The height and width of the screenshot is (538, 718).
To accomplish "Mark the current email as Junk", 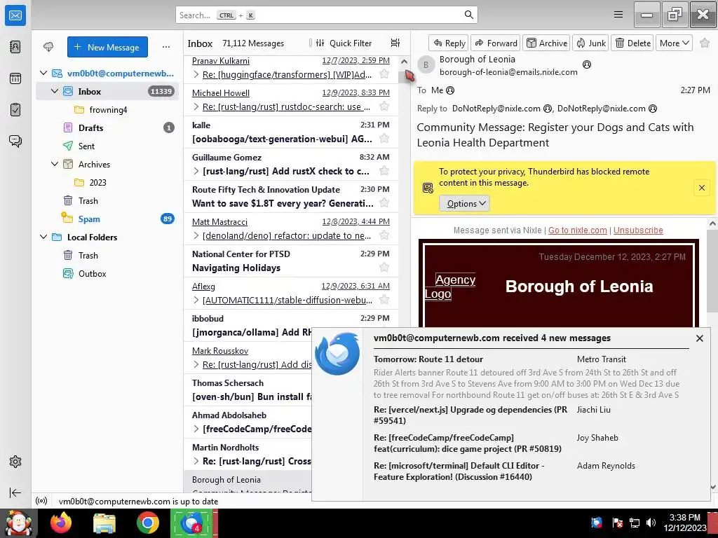I will click(590, 43).
